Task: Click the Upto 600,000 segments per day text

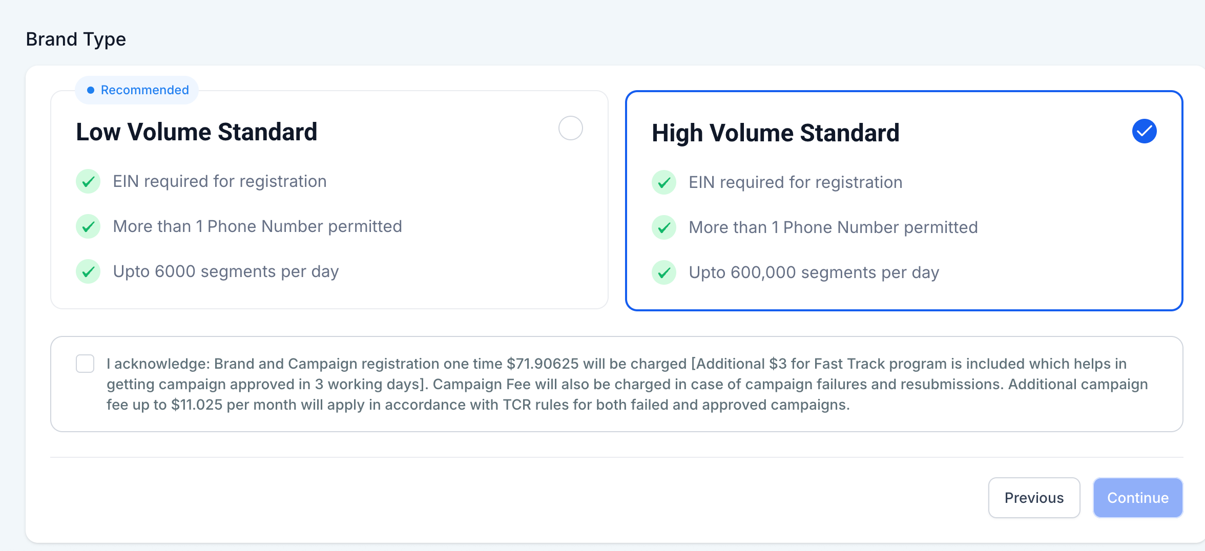Action: coord(814,272)
